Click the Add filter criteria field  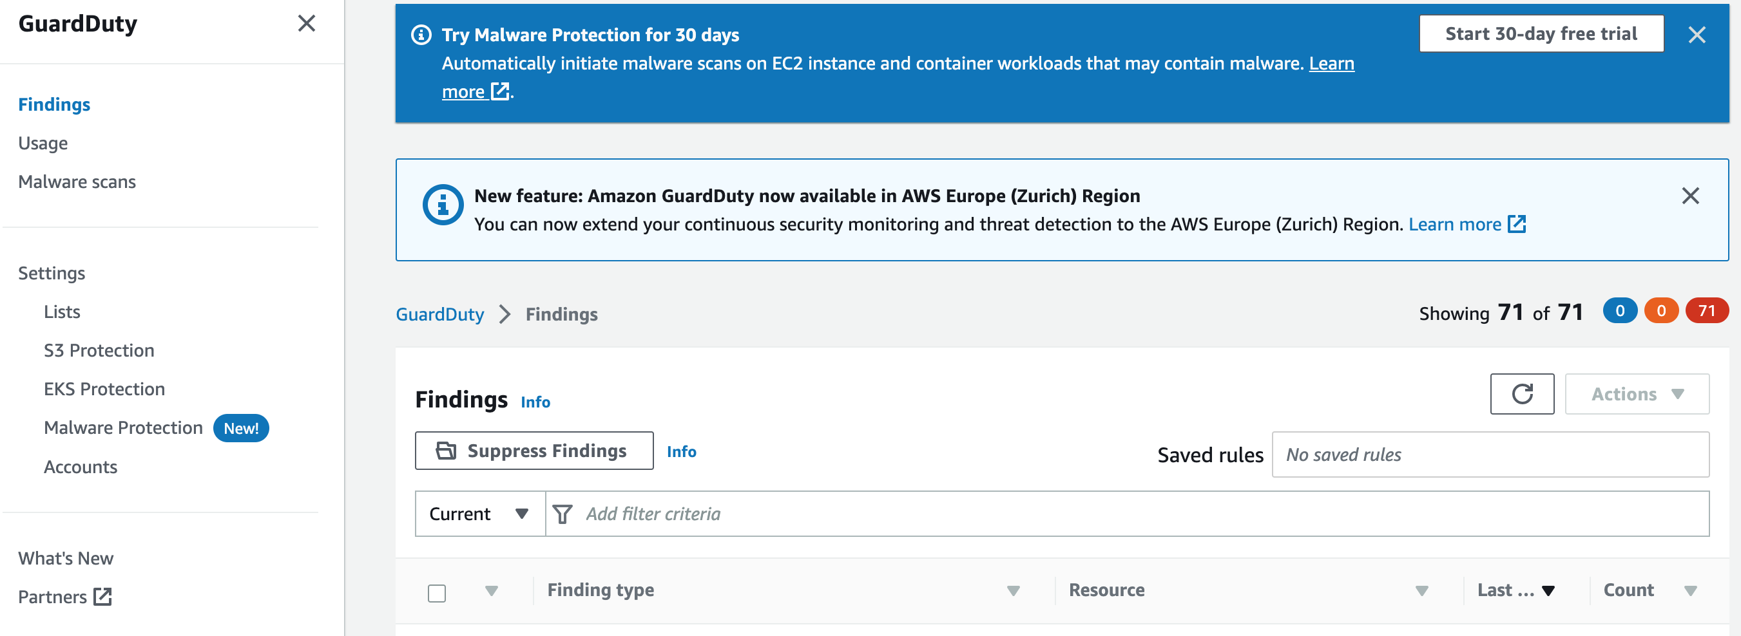(1142, 514)
